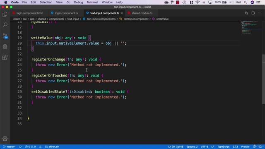This screenshot has height=149, width=265.
Task: Click the code minimap preview
Action: pyautogui.click(x=251, y=27)
